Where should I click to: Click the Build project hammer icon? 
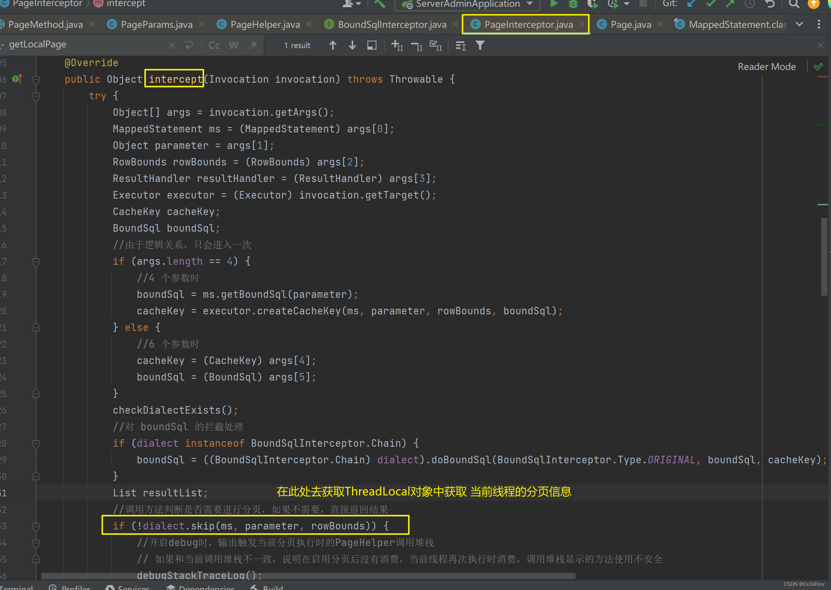point(380,4)
